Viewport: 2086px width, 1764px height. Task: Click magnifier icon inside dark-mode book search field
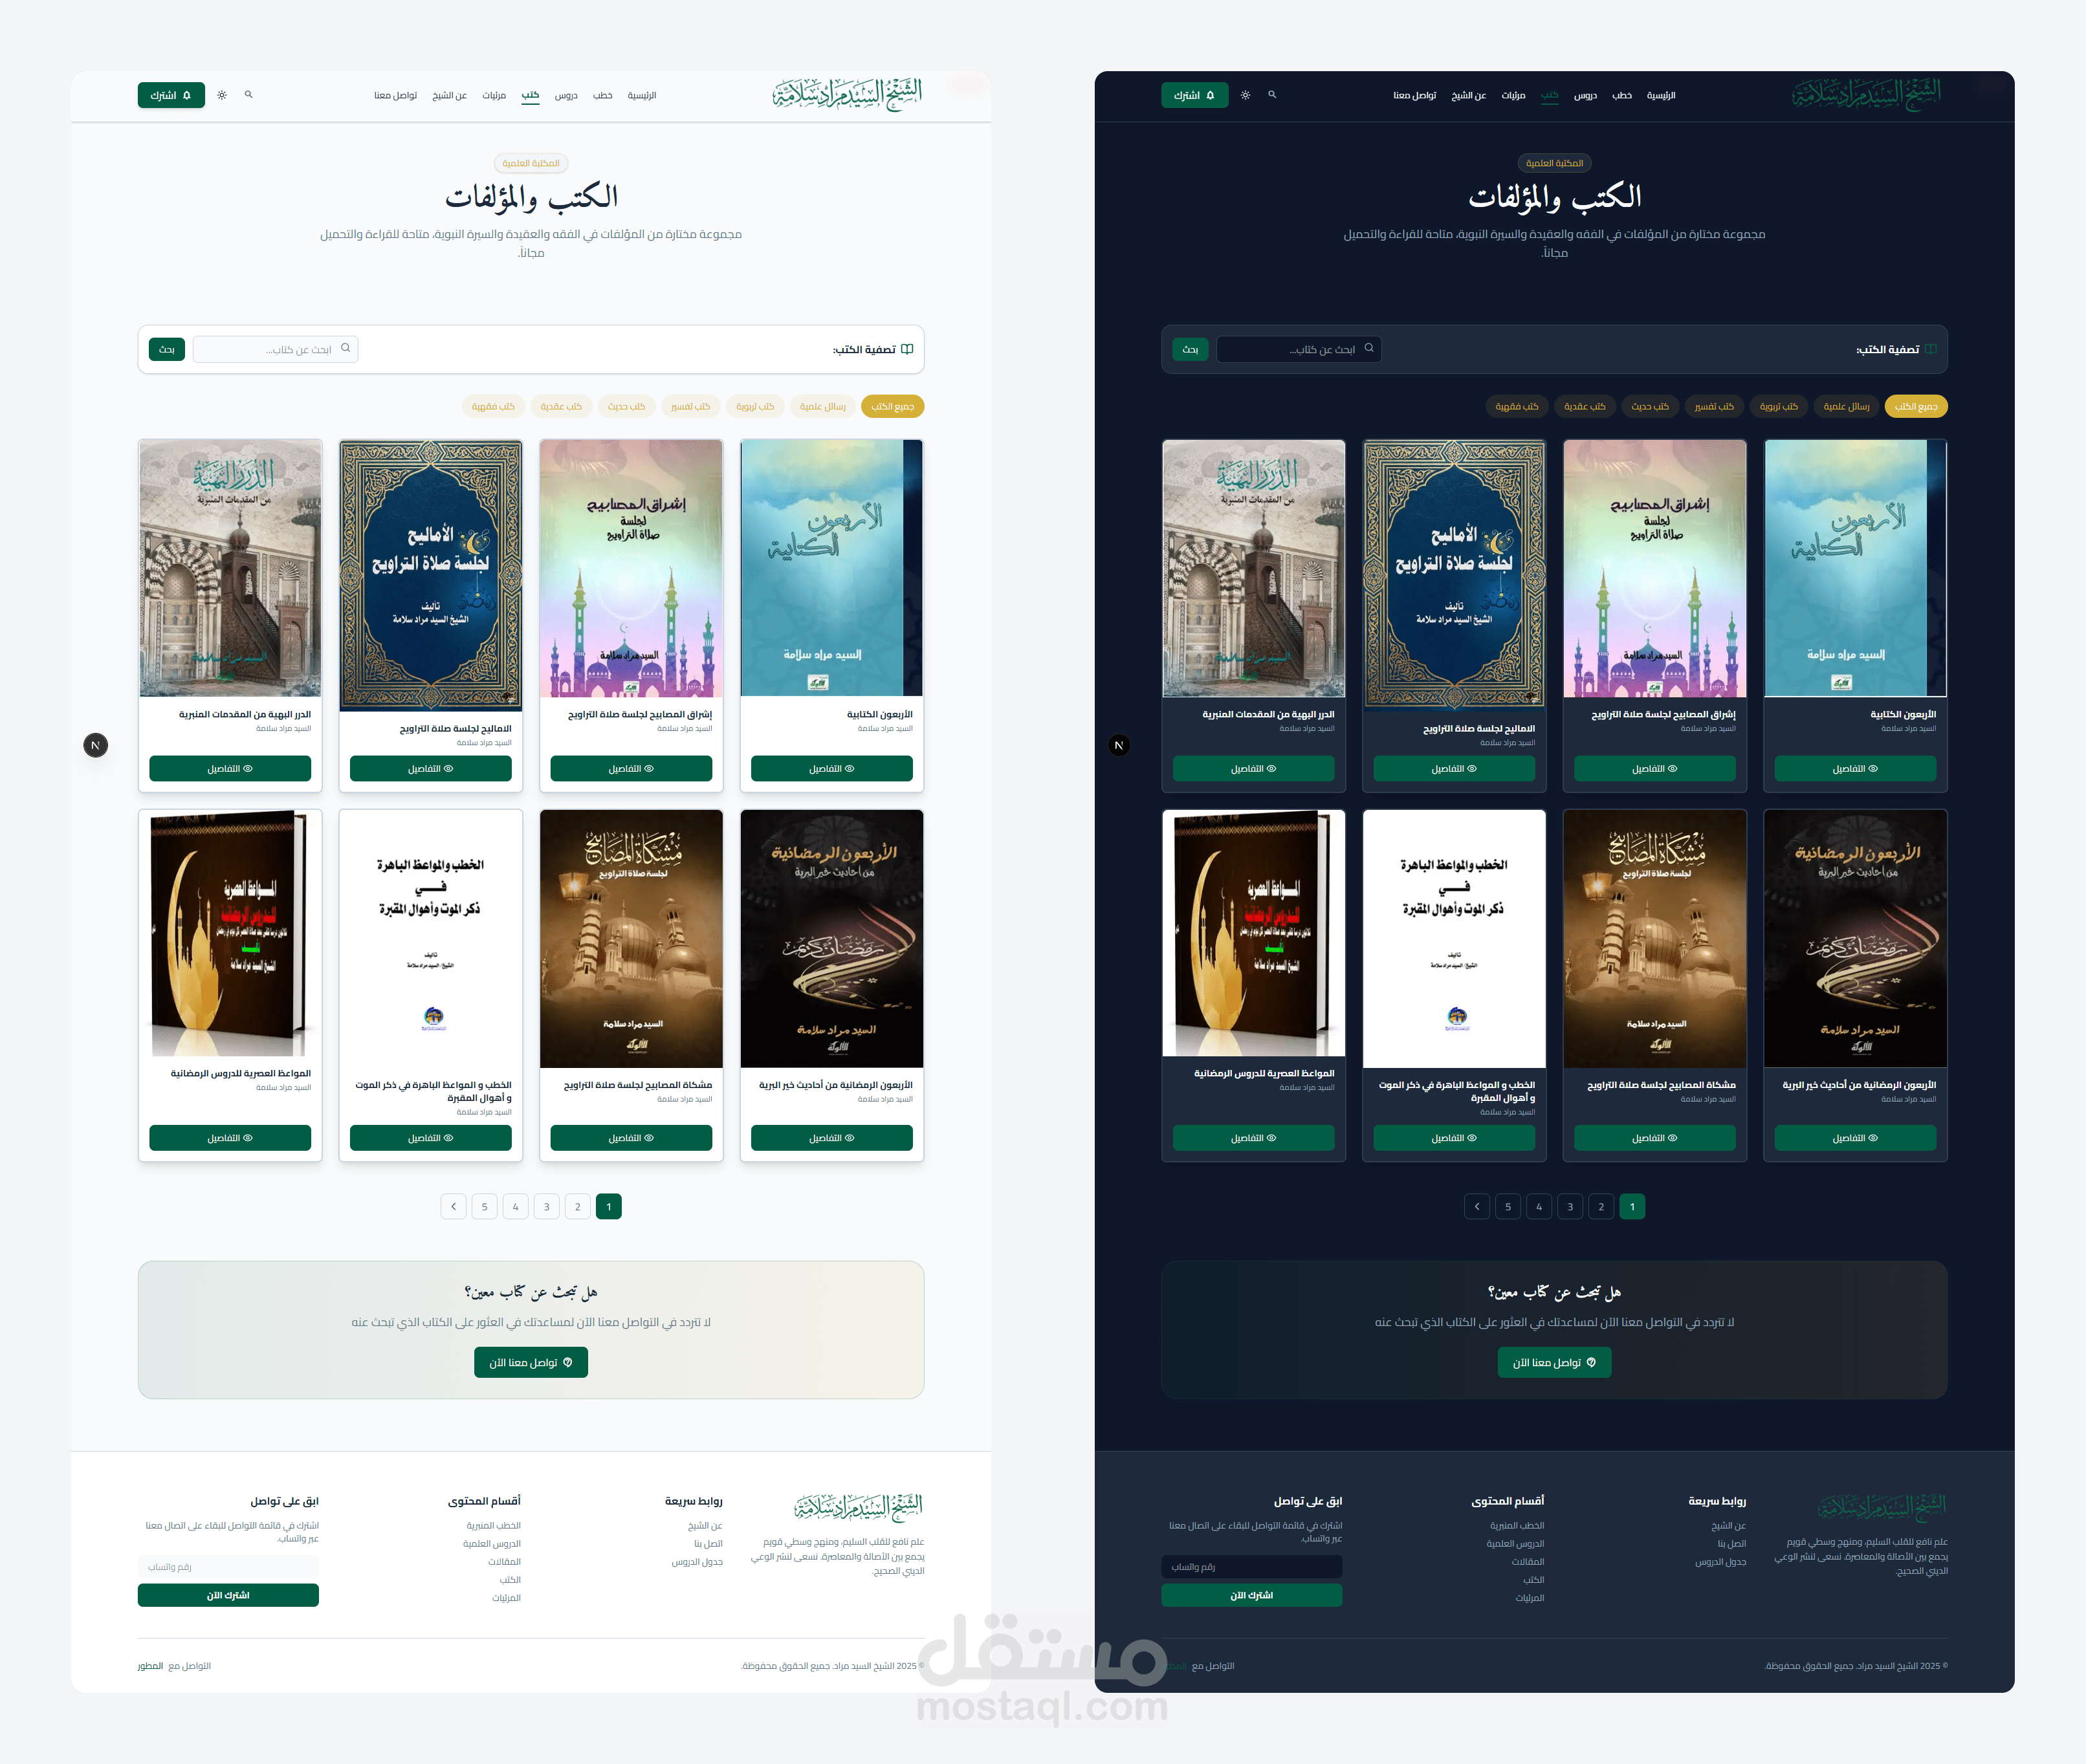[1369, 348]
